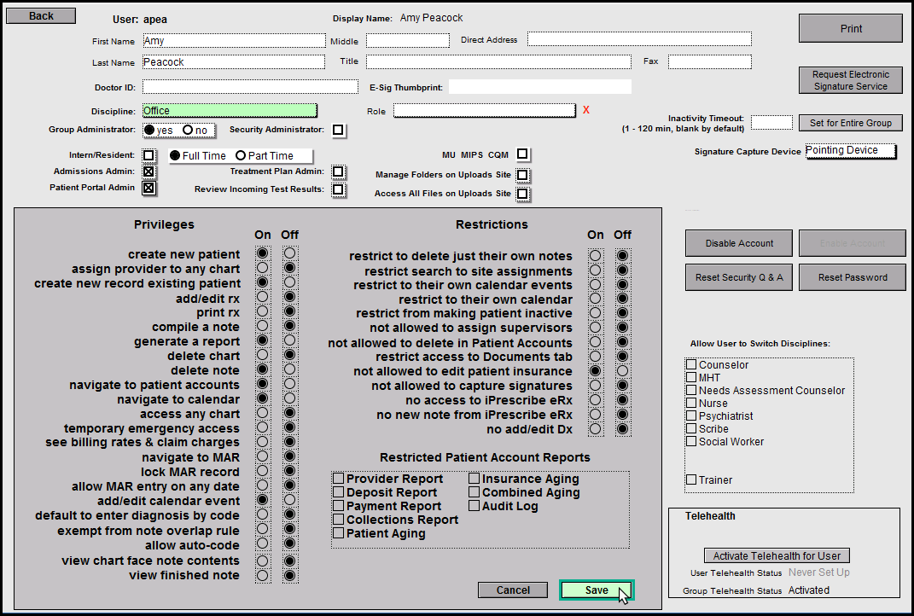This screenshot has width=914, height=616.
Task: Click Request Electronic Signature Service button
Action: (x=850, y=80)
